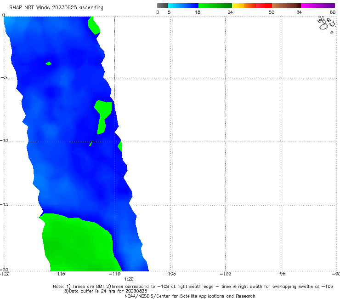Click the brown segment of the color bar
The width and height of the screenshot is (340, 299).
point(286,6)
